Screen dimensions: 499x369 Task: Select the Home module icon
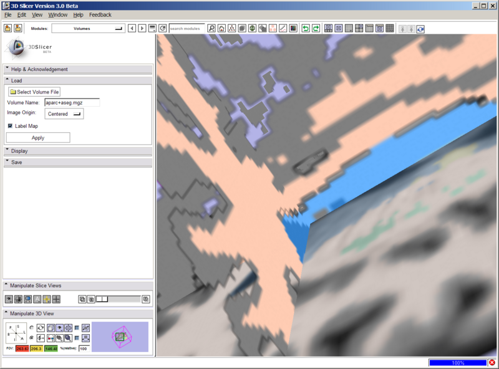(x=223, y=29)
